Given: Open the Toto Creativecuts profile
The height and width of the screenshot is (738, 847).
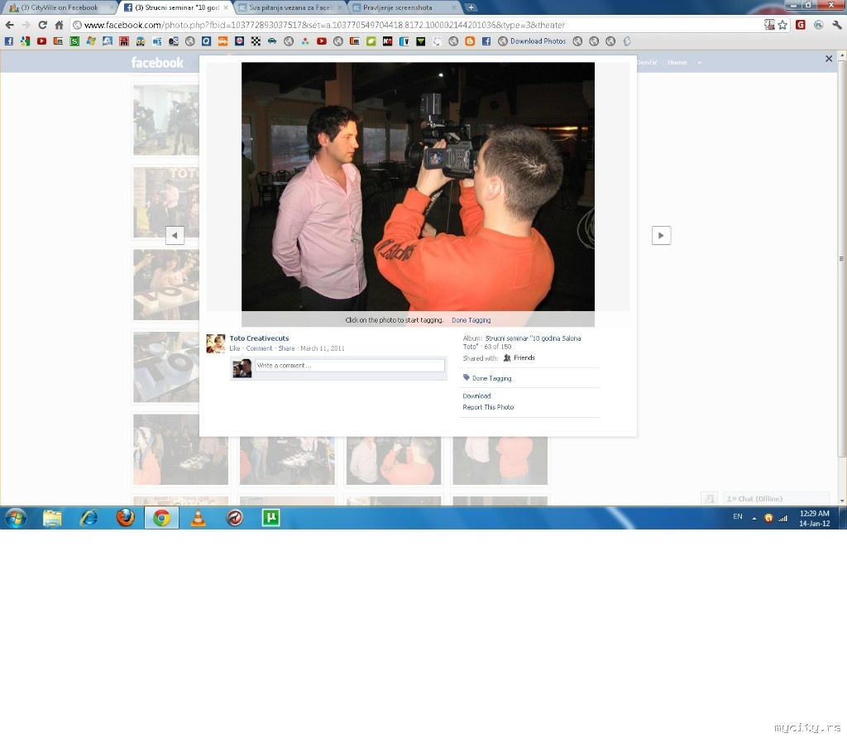Looking at the screenshot, I should (259, 338).
